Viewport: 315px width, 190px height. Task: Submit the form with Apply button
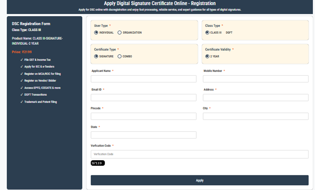pos(199,180)
